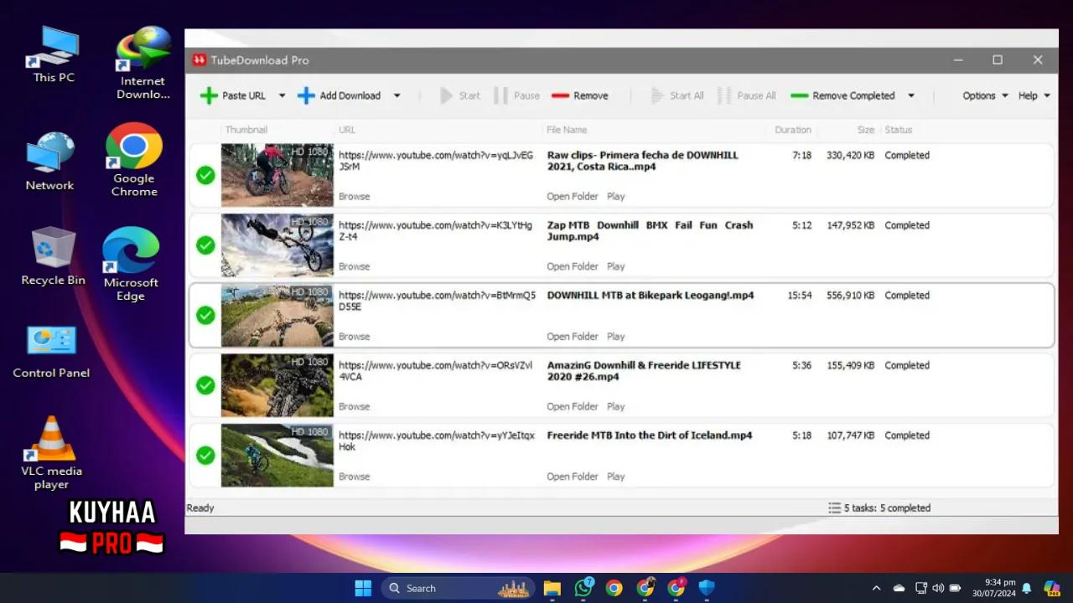Click the Start All icon
1073x603 pixels.
pyautogui.click(x=657, y=95)
